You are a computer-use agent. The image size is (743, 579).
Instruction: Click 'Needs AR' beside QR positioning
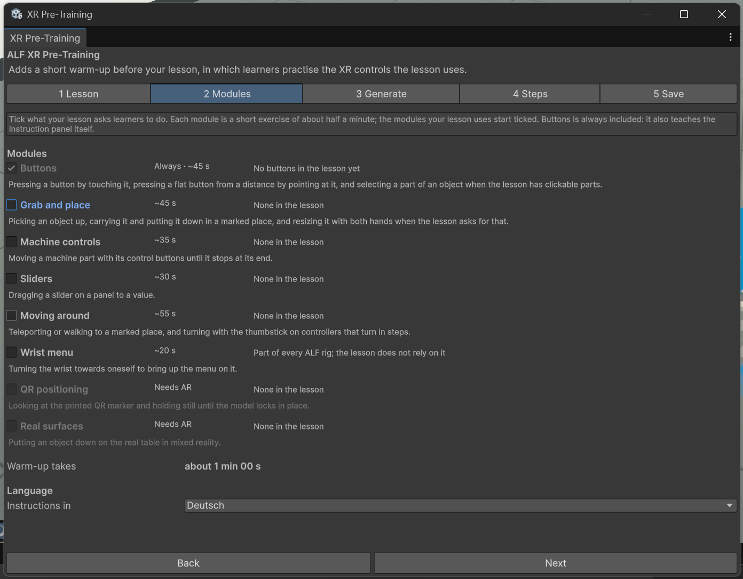click(173, 387)
